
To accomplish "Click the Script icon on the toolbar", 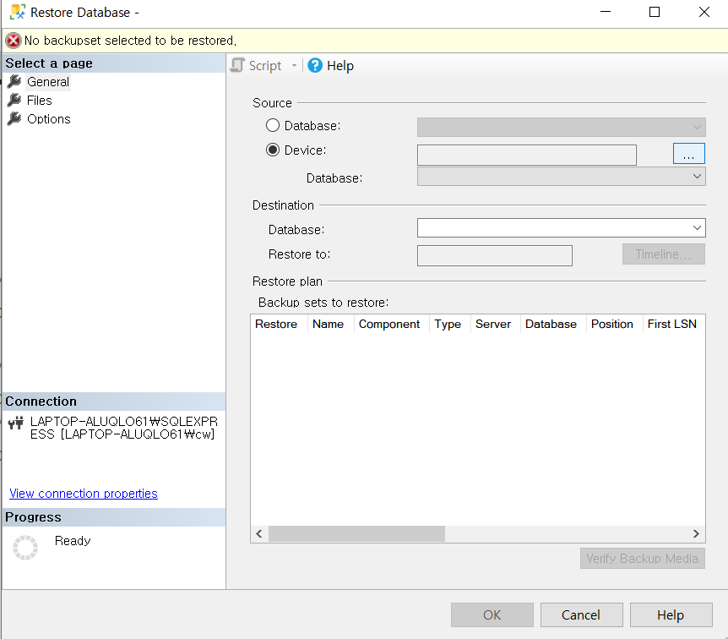I will [237, 65].
